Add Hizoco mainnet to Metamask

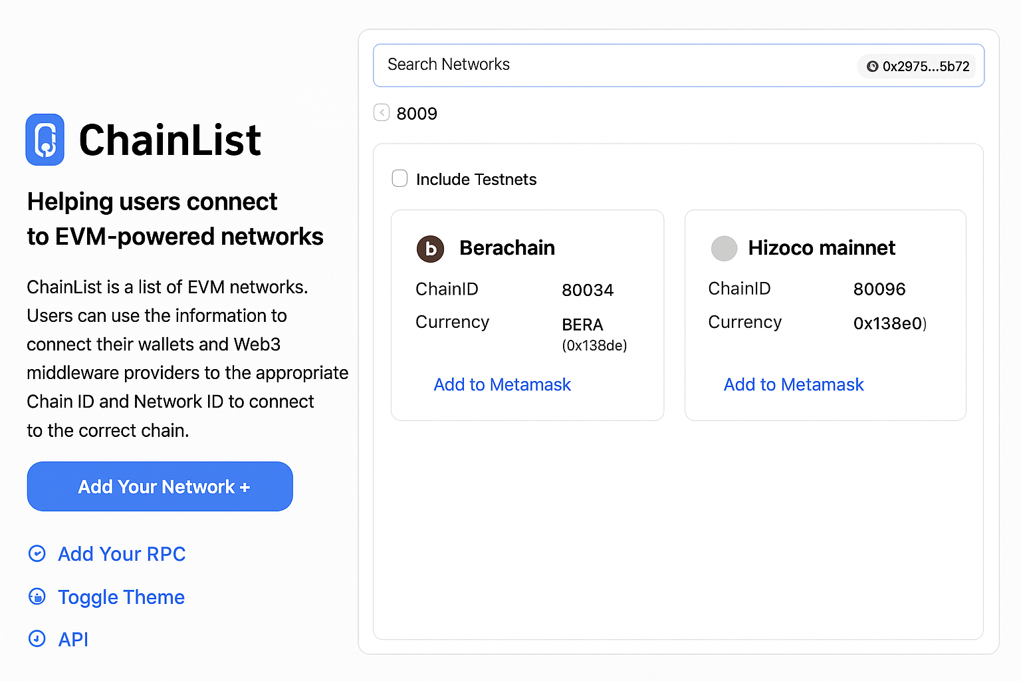(x=794, y=384)
